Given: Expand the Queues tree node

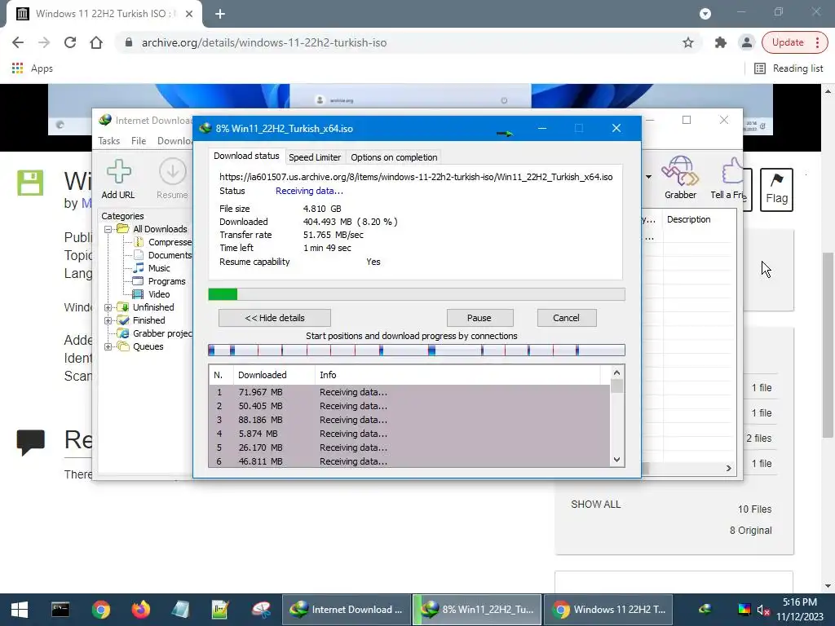Looking at the screenshot, I should tap(108, 346).
